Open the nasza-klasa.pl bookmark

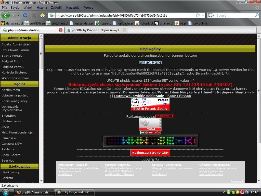click(x=82, y=23)
